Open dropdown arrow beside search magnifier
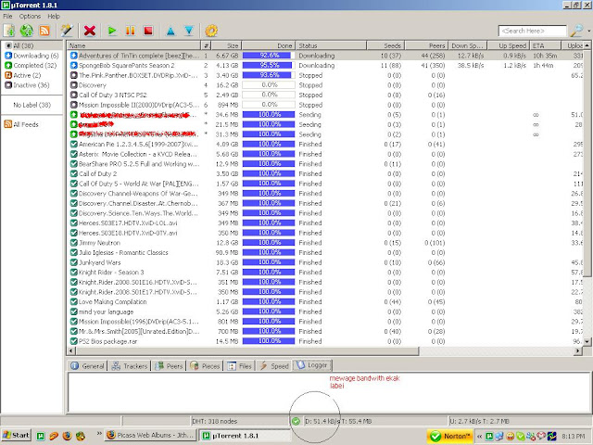Image resolution: width=593 pixels, height=445 pixels. point(588,31)
